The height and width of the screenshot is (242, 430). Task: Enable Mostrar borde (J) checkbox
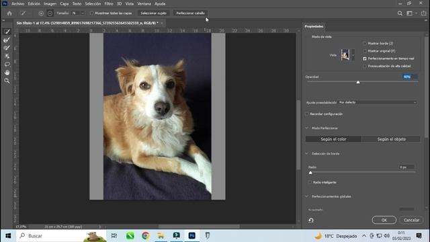(364, 43)
